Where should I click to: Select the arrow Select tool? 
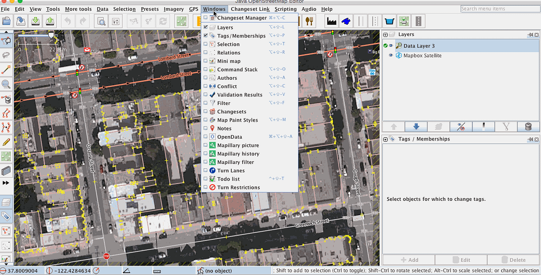tap(7, 41)
